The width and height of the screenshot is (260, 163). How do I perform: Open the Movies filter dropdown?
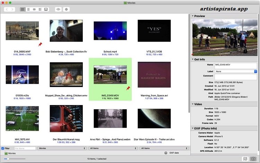pos(62,148)
